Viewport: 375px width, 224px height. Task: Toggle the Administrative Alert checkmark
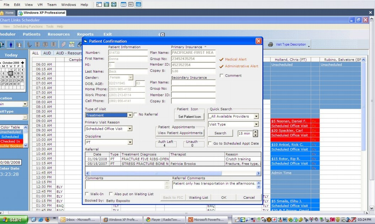click(x=221, y=66)
